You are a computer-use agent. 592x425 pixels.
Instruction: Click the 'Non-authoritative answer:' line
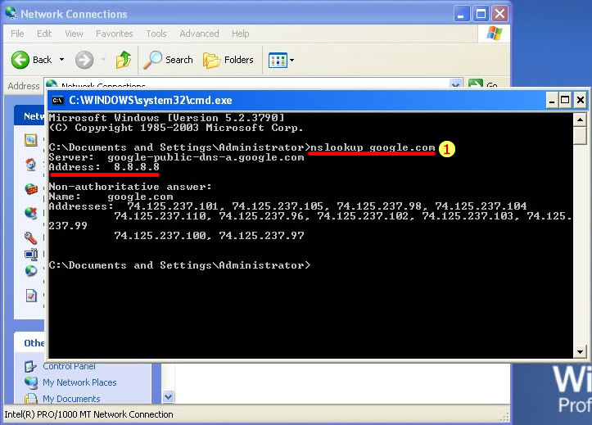click(130, 187)
